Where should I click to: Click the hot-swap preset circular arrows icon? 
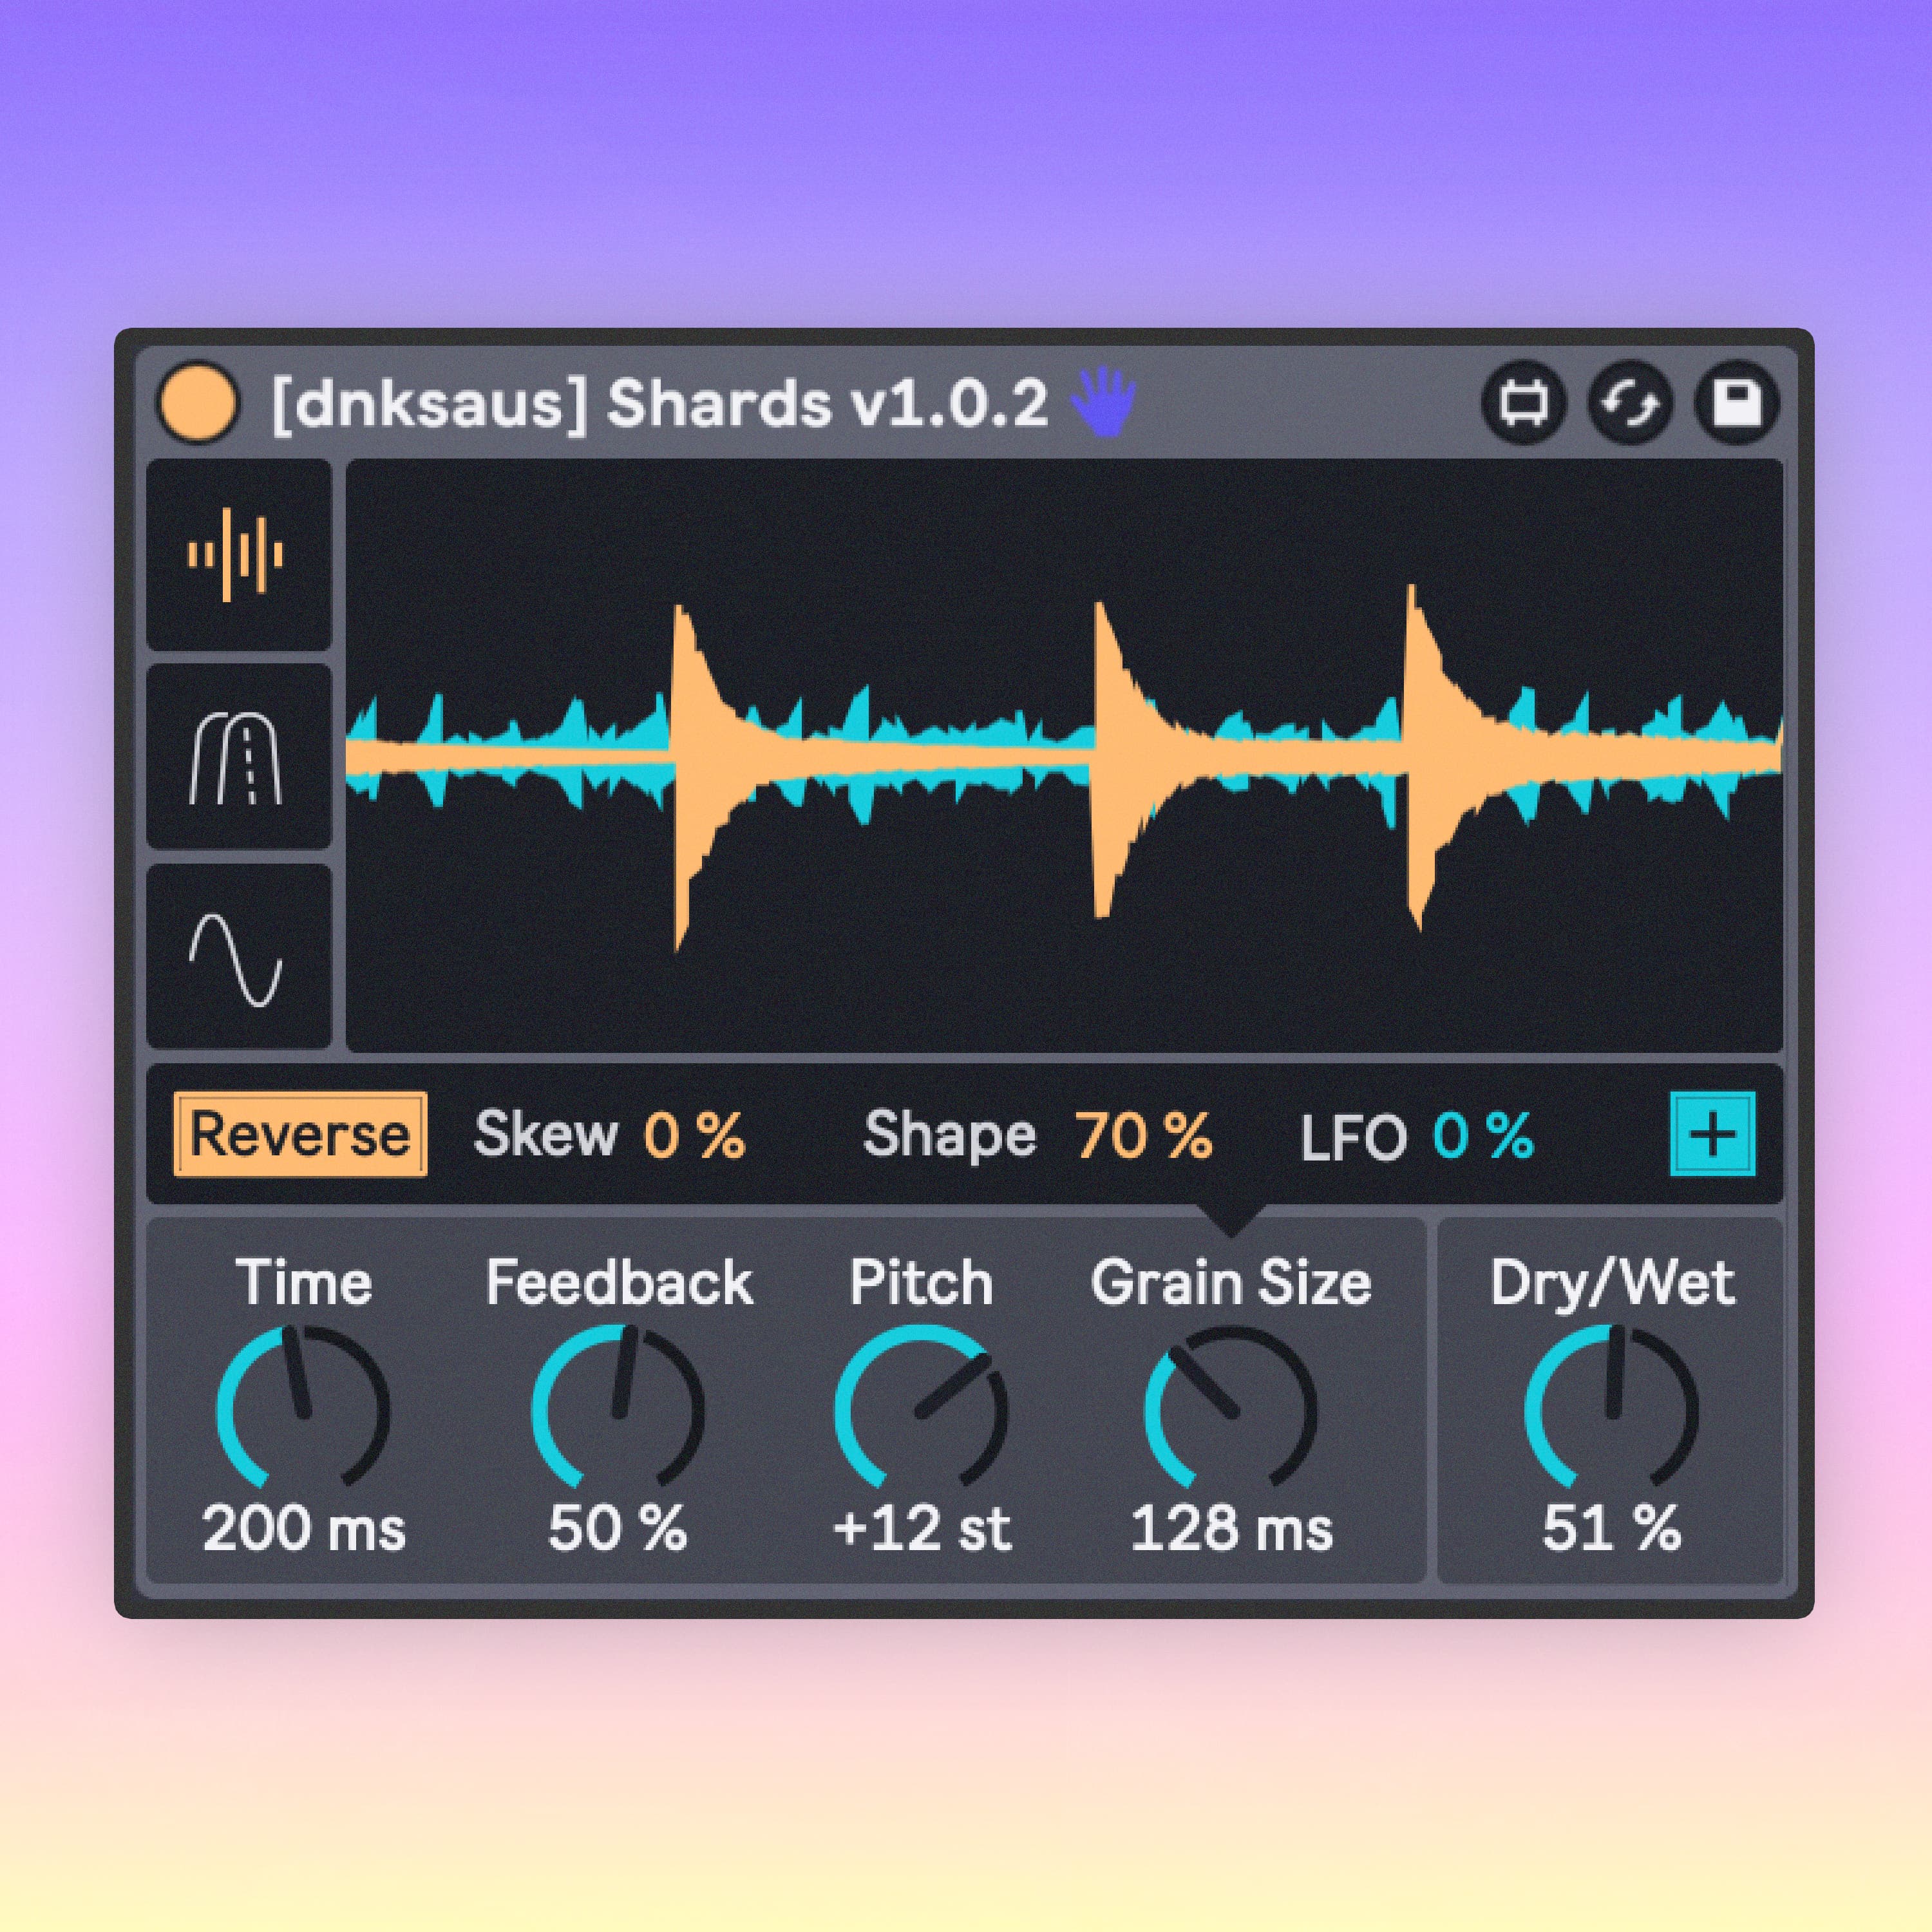[x=1630, y=403]
